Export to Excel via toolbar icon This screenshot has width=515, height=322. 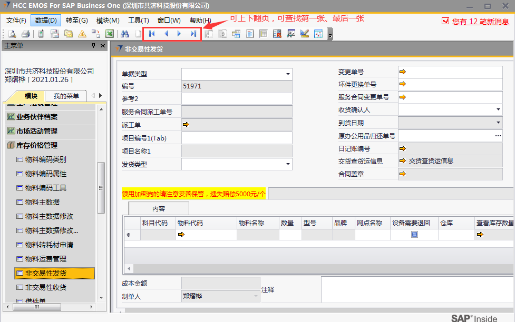point(110,34)
